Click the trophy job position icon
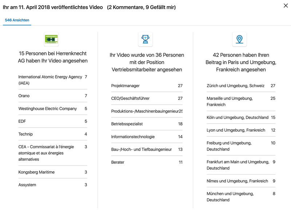Image resolution: width=291 pixels, height=210 pixels. coord(145,39)
